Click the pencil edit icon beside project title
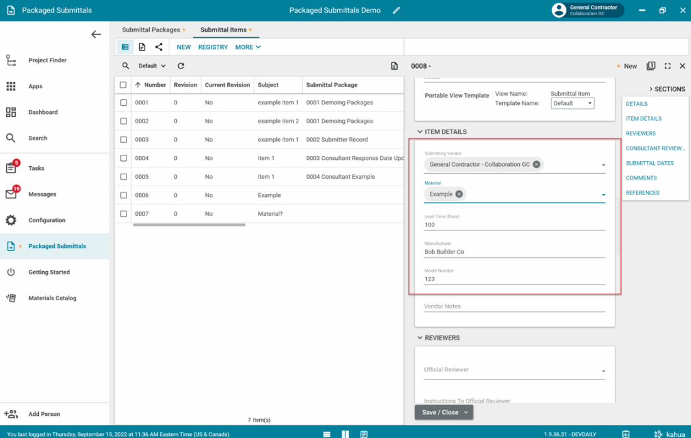 pos(396,11)
